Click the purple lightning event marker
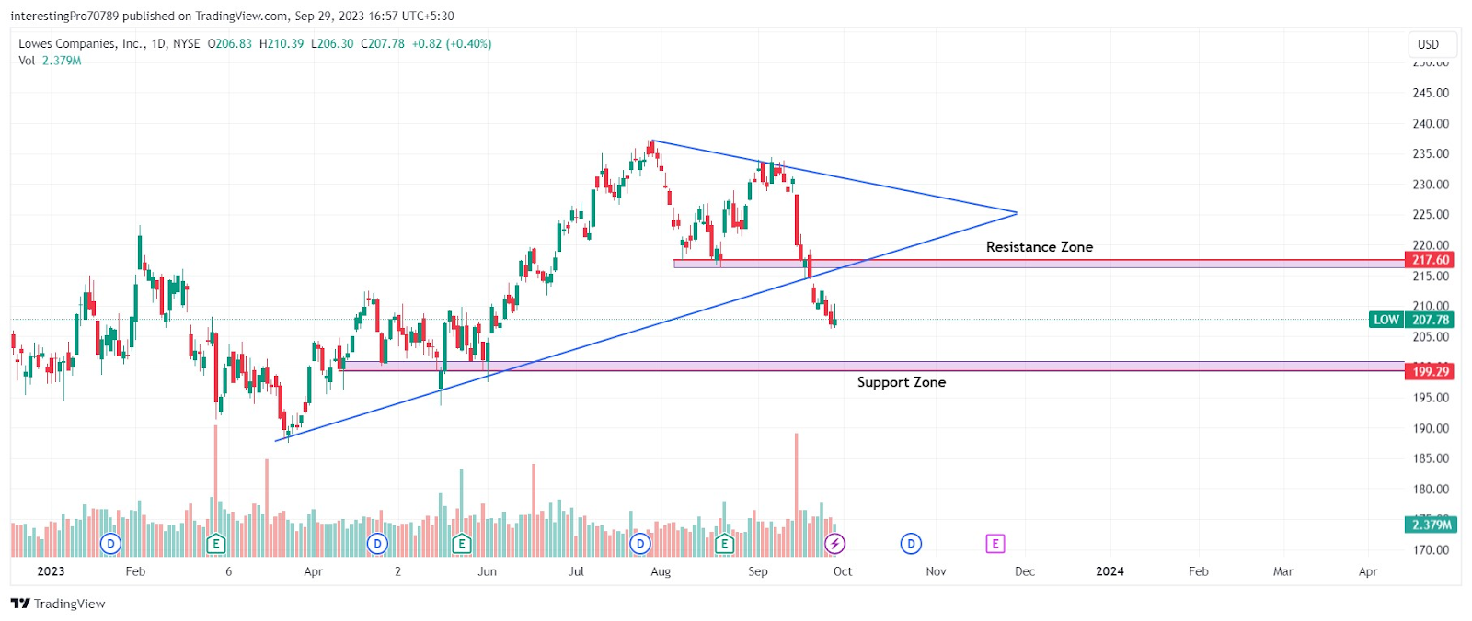This screenshot has height=621, width=1472. [834, 544]
